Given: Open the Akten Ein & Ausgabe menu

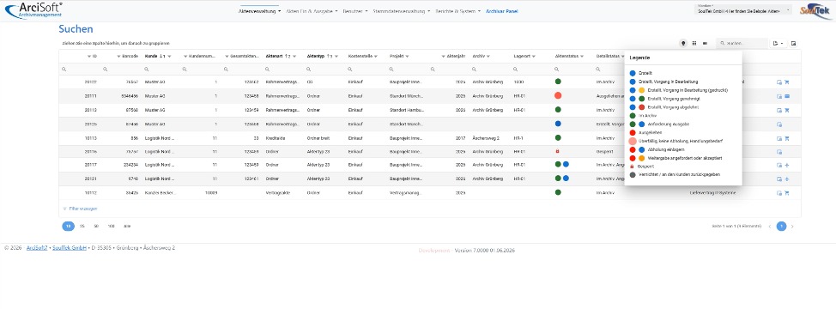Looking at the screenshot, I should (x=312, y=11).
